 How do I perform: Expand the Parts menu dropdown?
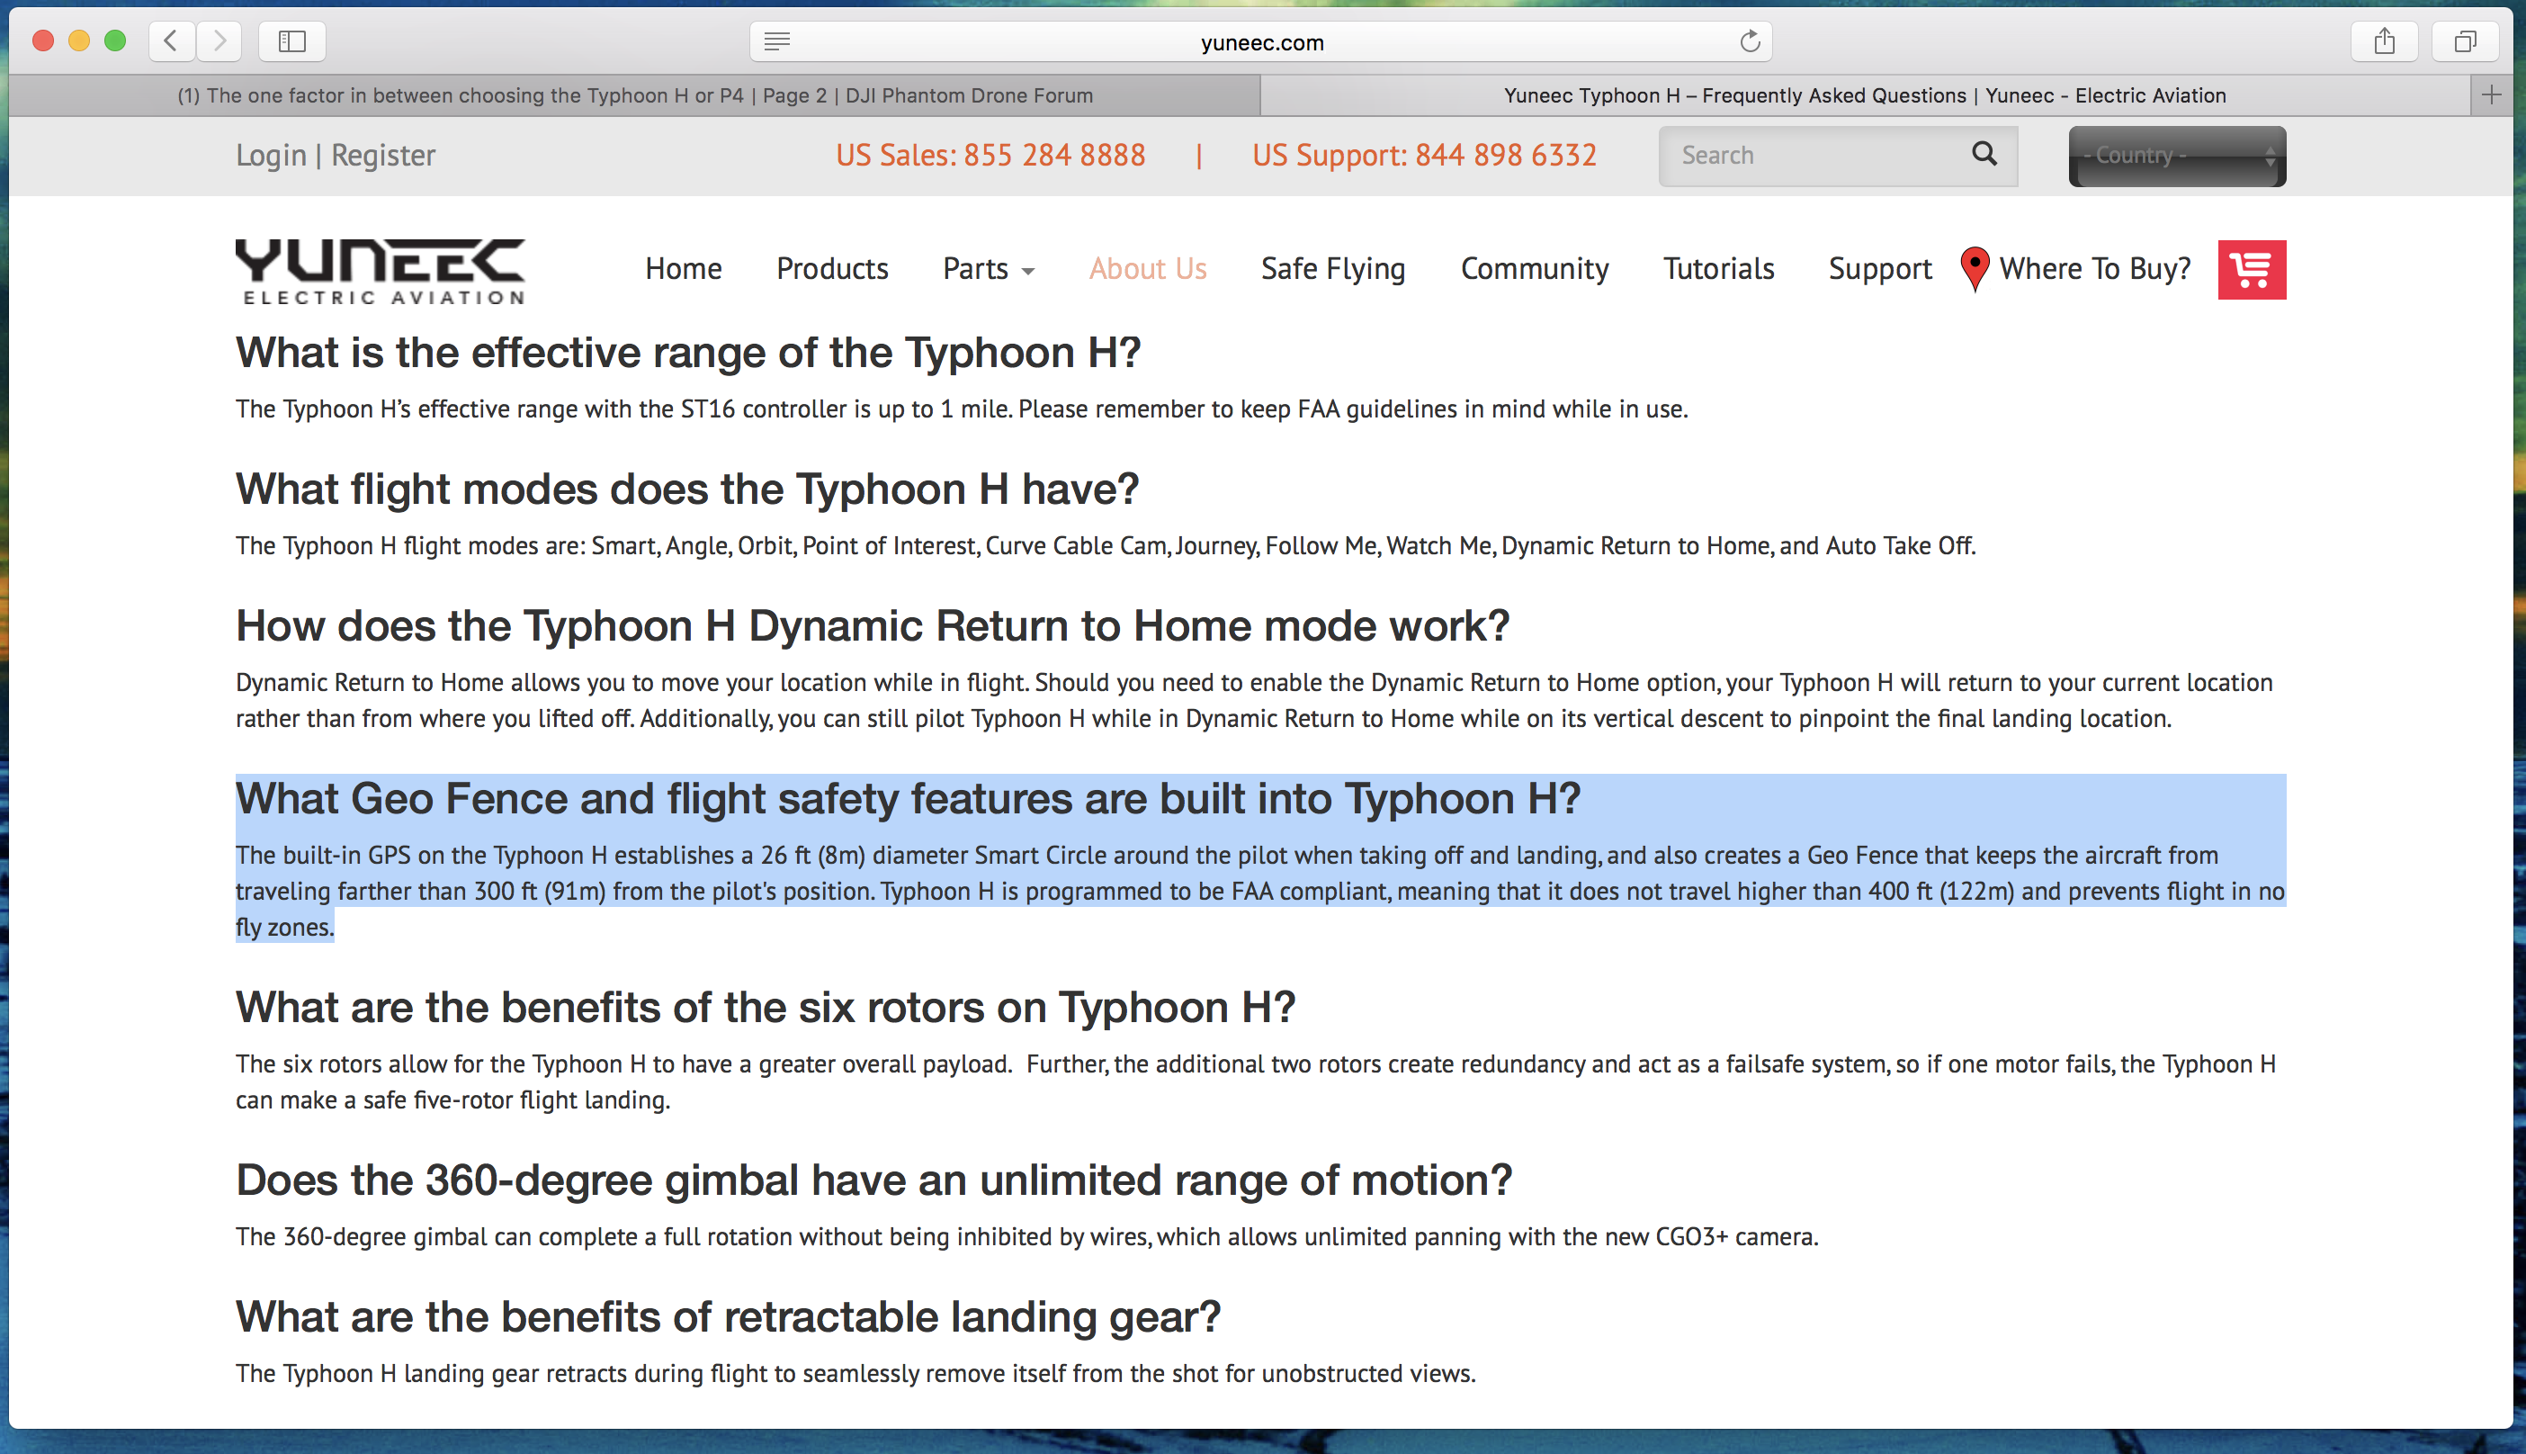click(989, 269)
